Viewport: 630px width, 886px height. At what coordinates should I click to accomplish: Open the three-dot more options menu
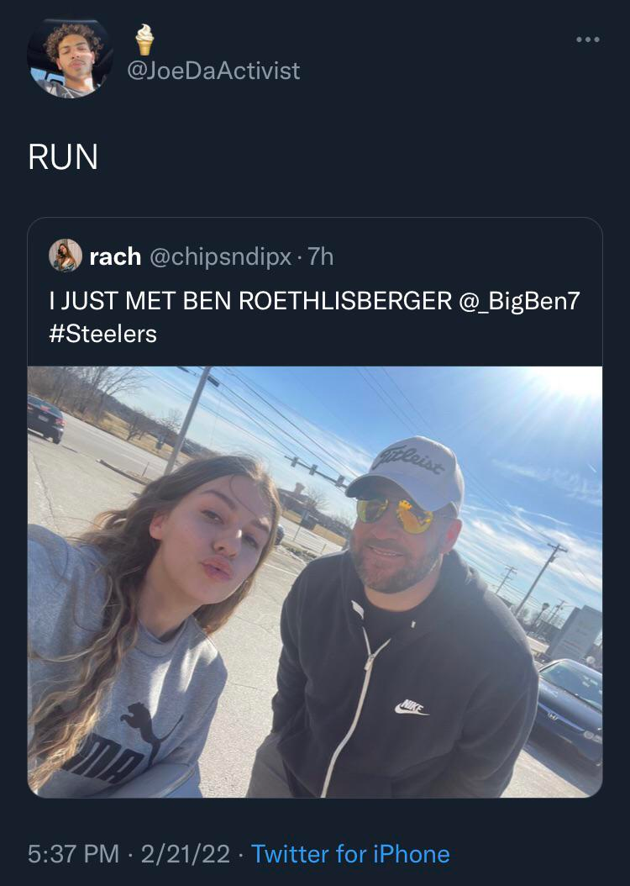[588, 40]
